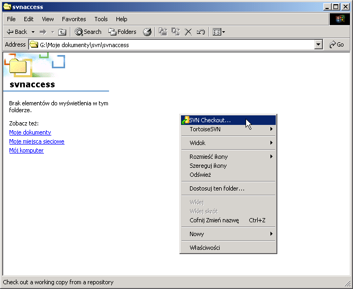Image resolution: width=353 pixels, height=289 pixels.
Task: Open the Search pane
Action: point(88,32)
